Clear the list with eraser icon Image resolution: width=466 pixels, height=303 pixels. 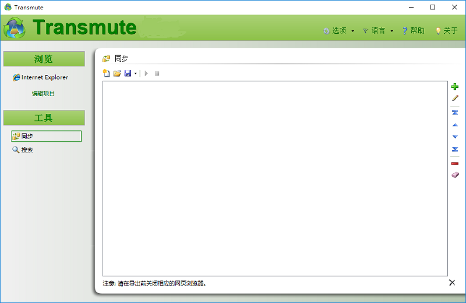(455, 175)
